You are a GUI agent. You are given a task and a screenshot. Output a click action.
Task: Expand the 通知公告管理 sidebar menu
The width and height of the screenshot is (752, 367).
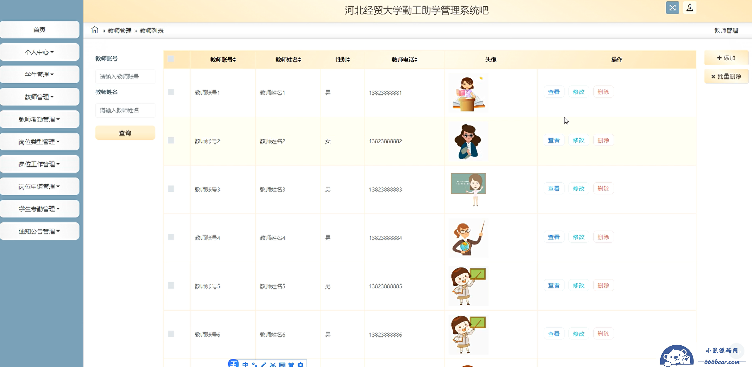point(40,231)
